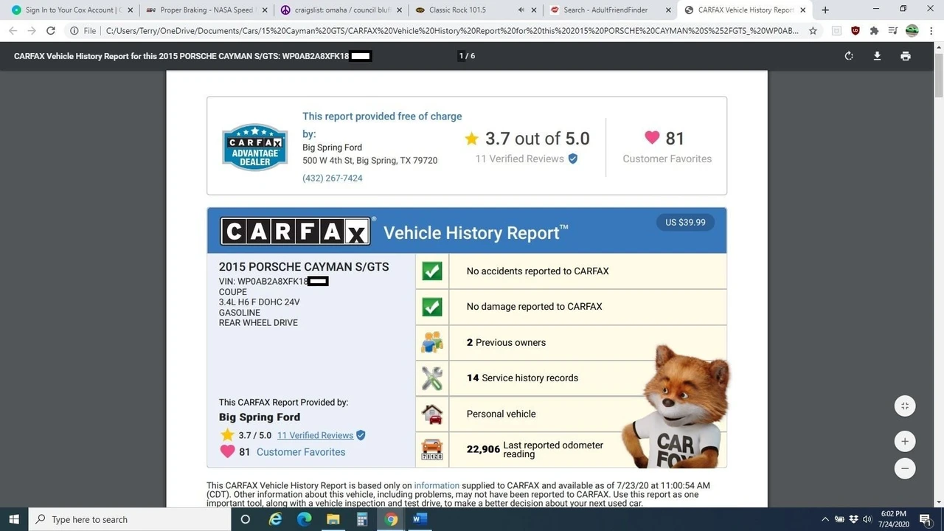Follow the 'information' link in disclaimer

click(437, 485)
